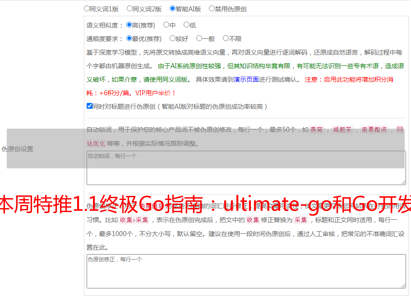The image size is (411, 297).
Task: Focus the 自动锁词 text area
Action: pyautogui.click(x=246, y=168)
